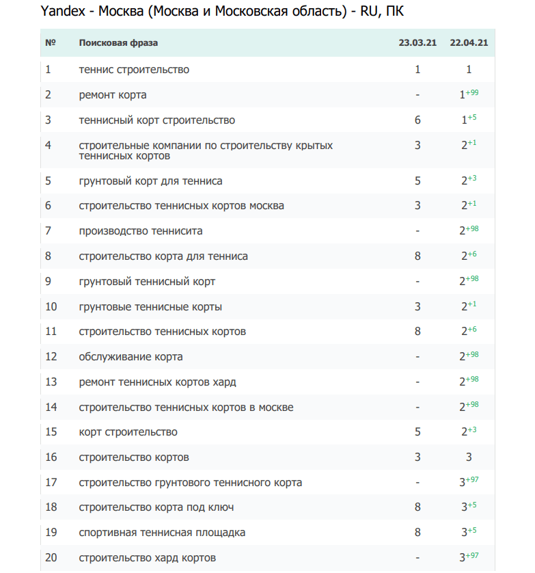The height and width of the screenshot is (573, 535).
Task: Click 'строительство теннисных кортов в москве'
Action: [187, 407]
